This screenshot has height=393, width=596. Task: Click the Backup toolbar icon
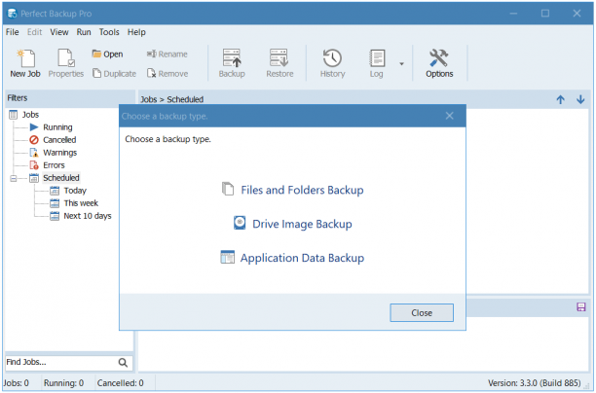pyautogui.click(x=232, y=58)
